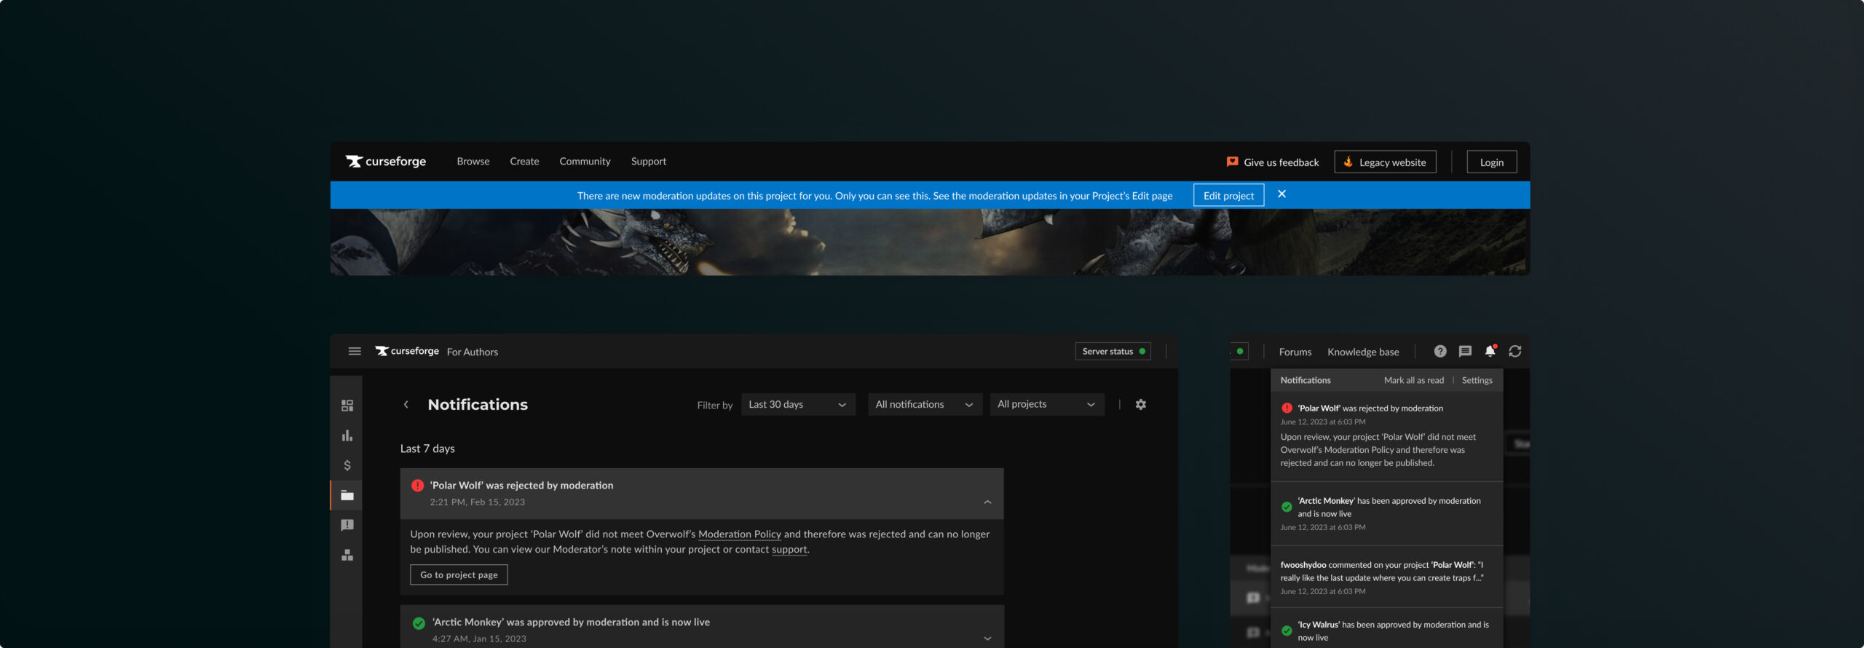Click green check beside Icy Walrus notification
Image resolution: width=1864 pixels, height=648 pixels.
click(x=1287, y=631)
